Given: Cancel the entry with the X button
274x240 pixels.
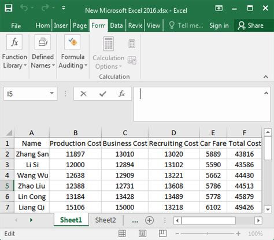Looking at the screenshot, I should tap(83, 94).
